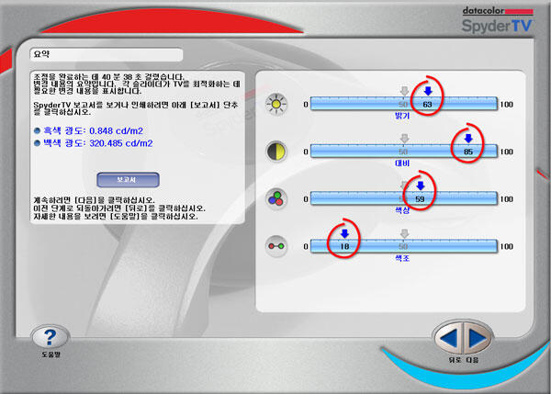Open help with the question mark icon

(51, 337)
